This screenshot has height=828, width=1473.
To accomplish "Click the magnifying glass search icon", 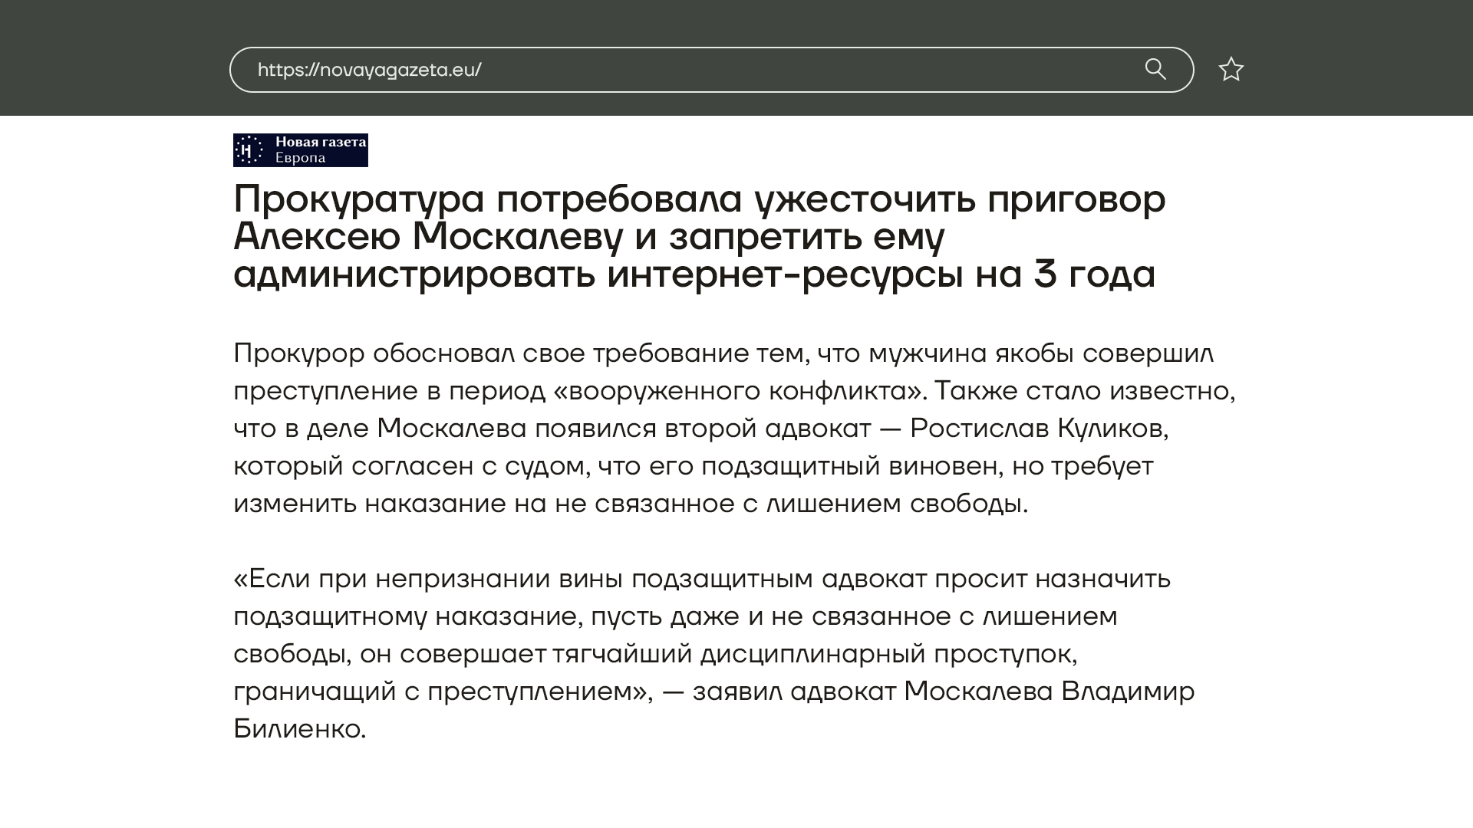I will 1155,70.
